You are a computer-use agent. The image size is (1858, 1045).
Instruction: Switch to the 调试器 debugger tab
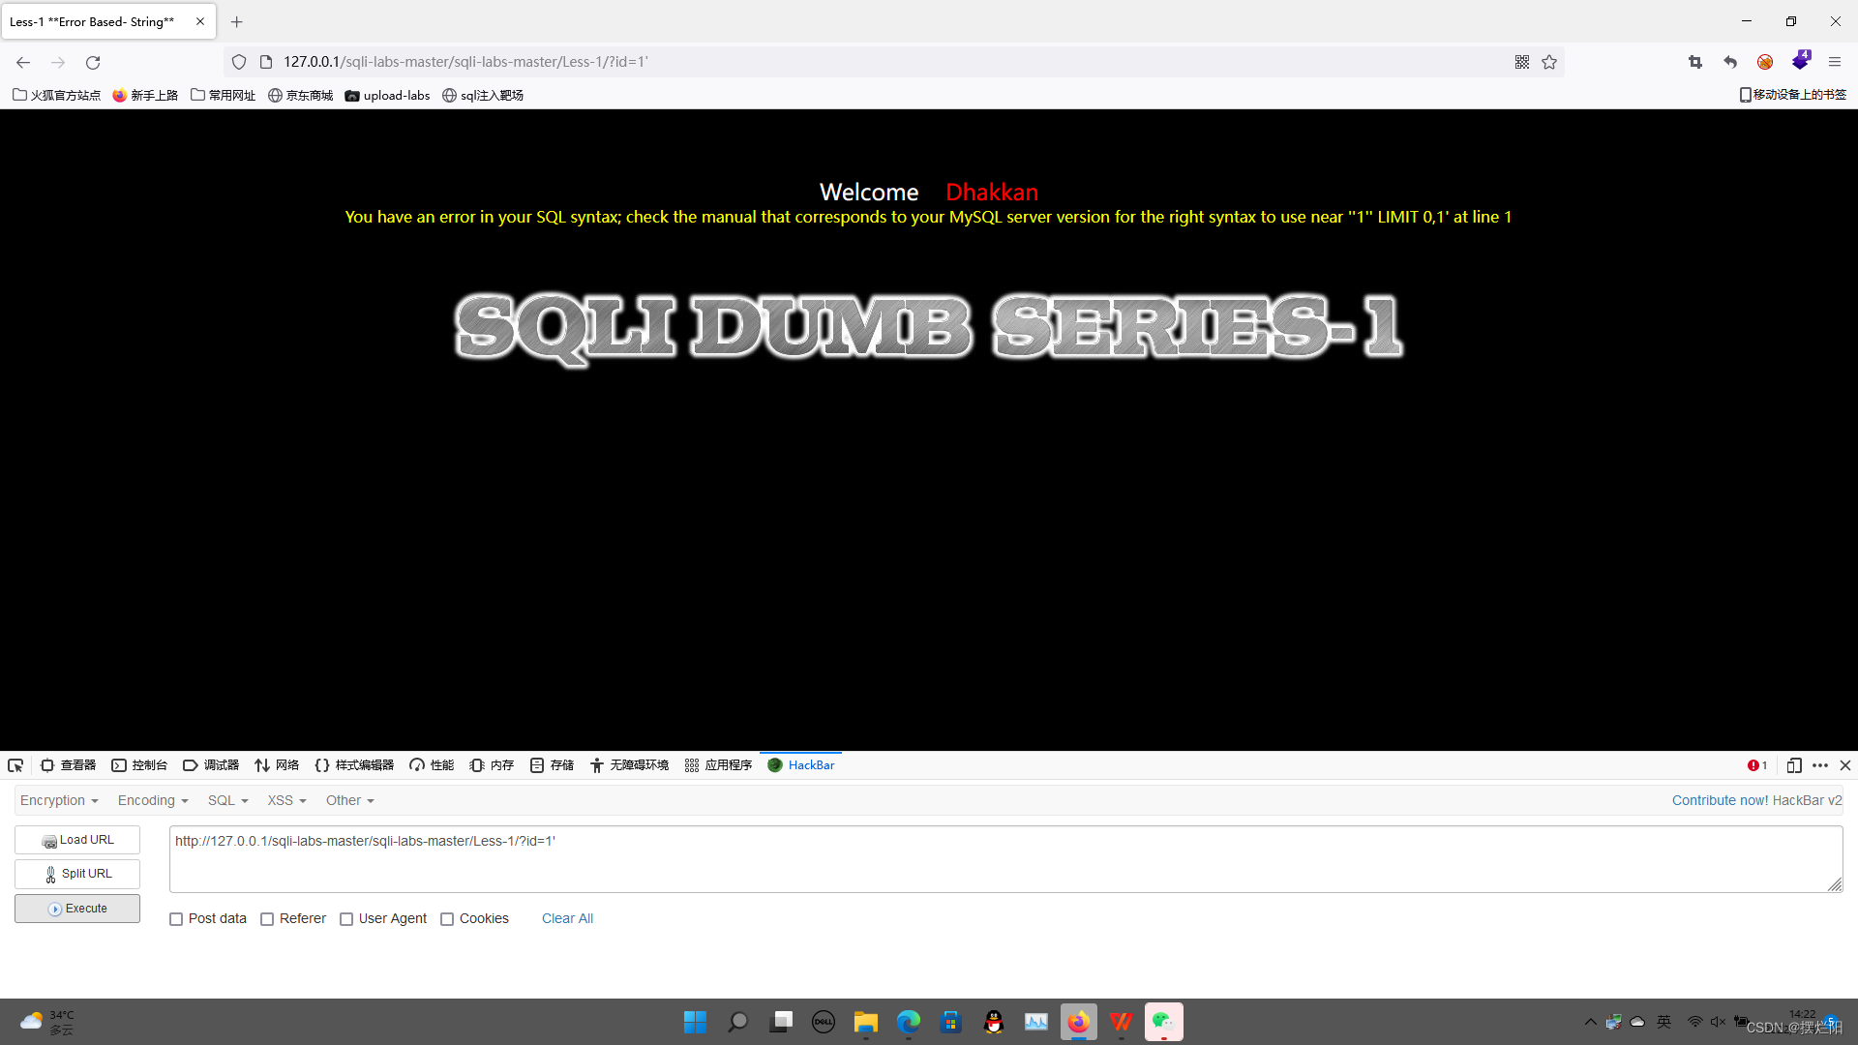211,765
